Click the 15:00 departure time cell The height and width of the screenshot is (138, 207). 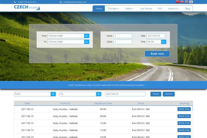(103, 137)
